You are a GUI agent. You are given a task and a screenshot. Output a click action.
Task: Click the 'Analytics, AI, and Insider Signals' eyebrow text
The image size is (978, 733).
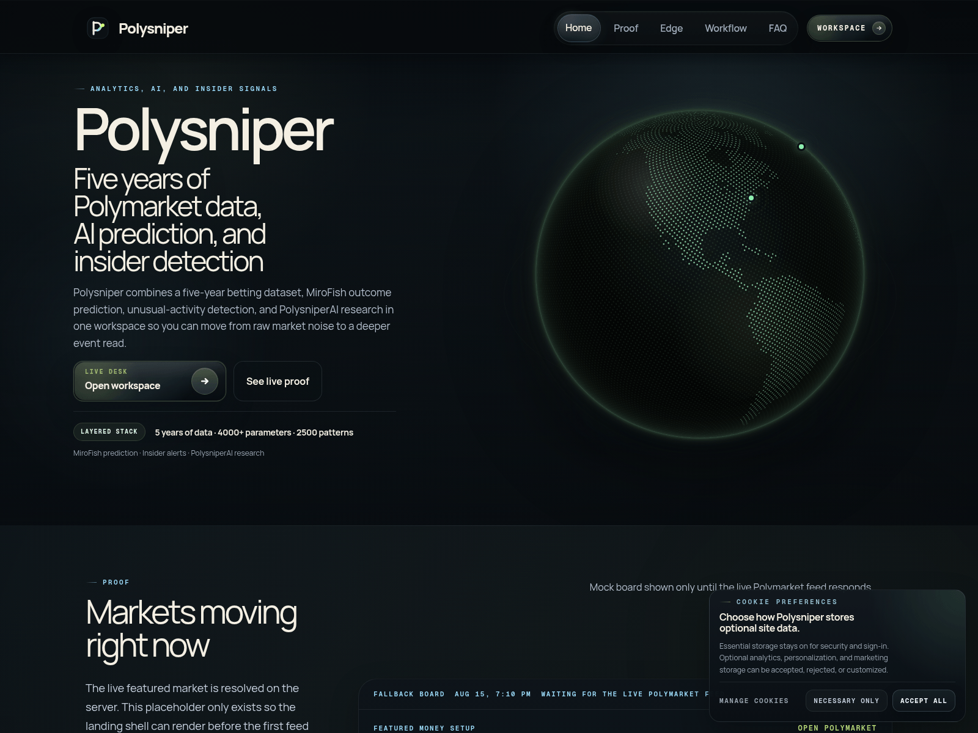tap(183, 89)
